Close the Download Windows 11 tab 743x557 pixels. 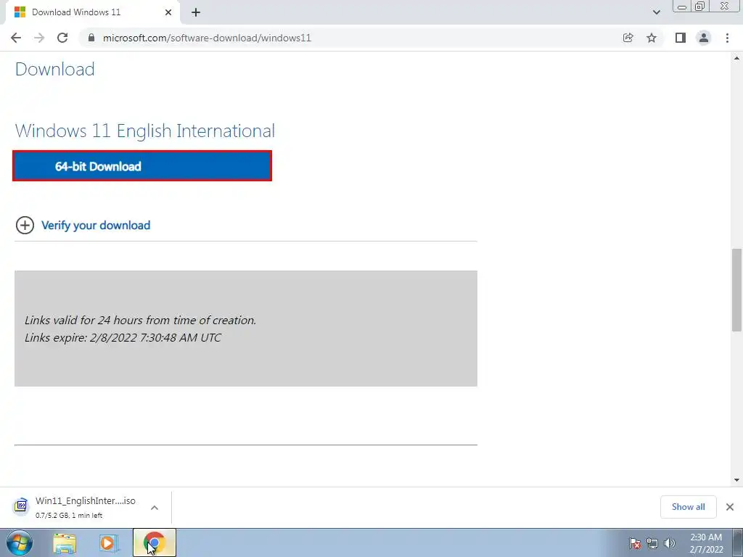click(x=168, y=13)
